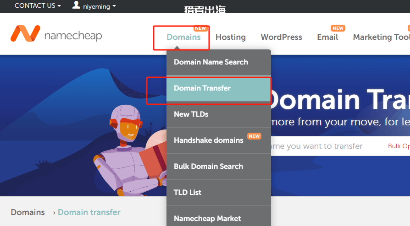The image size is (410, 226).
Task: Open the Email navigation menu
Action: [327, 37]
